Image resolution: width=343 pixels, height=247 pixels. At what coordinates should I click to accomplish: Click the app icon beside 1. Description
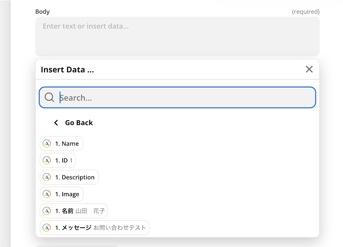pos(47,177)
